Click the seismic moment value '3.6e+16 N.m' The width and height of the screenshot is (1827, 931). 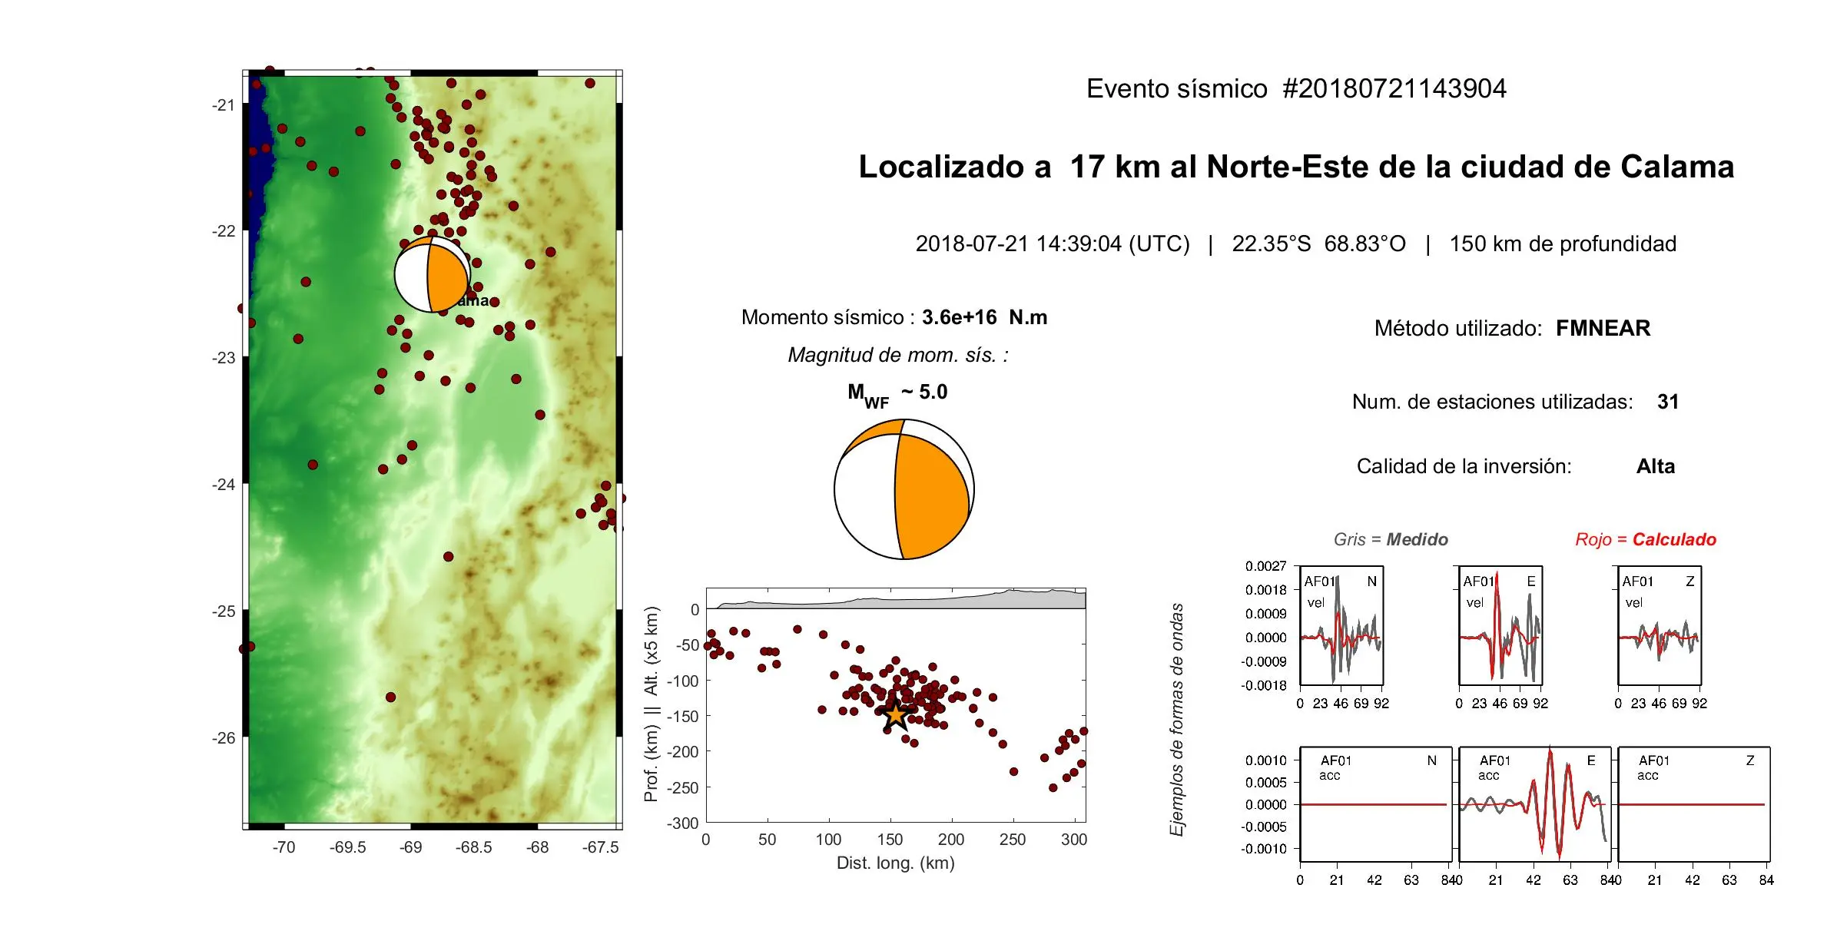pos(984,317)
